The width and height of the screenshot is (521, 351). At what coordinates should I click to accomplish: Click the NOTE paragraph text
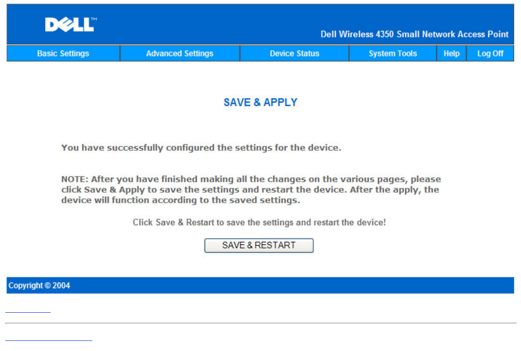[251, 190]
